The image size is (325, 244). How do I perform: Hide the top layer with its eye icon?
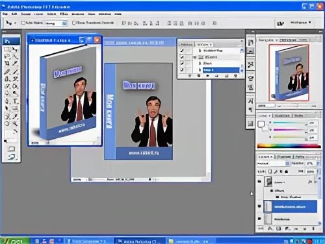pyautogui.click(x=259, y=182)
